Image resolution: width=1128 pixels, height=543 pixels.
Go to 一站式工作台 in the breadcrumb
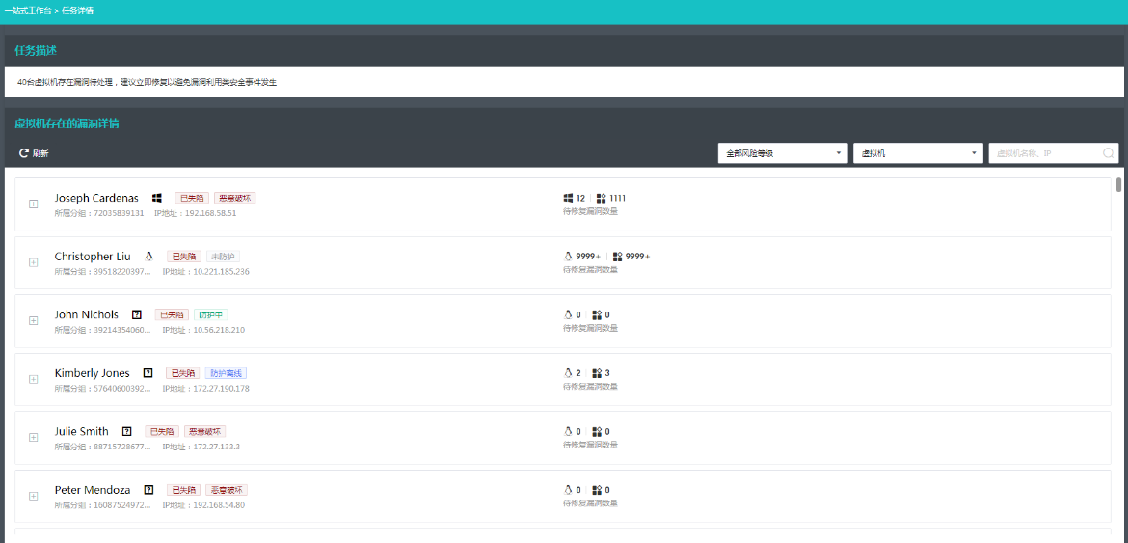28,10
